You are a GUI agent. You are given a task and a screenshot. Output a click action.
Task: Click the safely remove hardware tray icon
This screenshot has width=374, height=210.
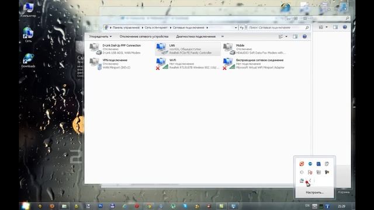(302, 180)
